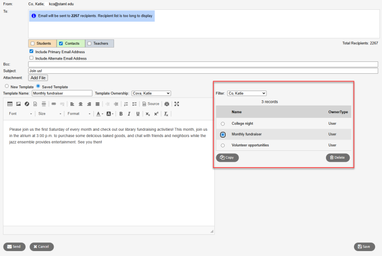382x256 pixels.
Task: Open the Template Ownership dropdown
Action: 151,93
